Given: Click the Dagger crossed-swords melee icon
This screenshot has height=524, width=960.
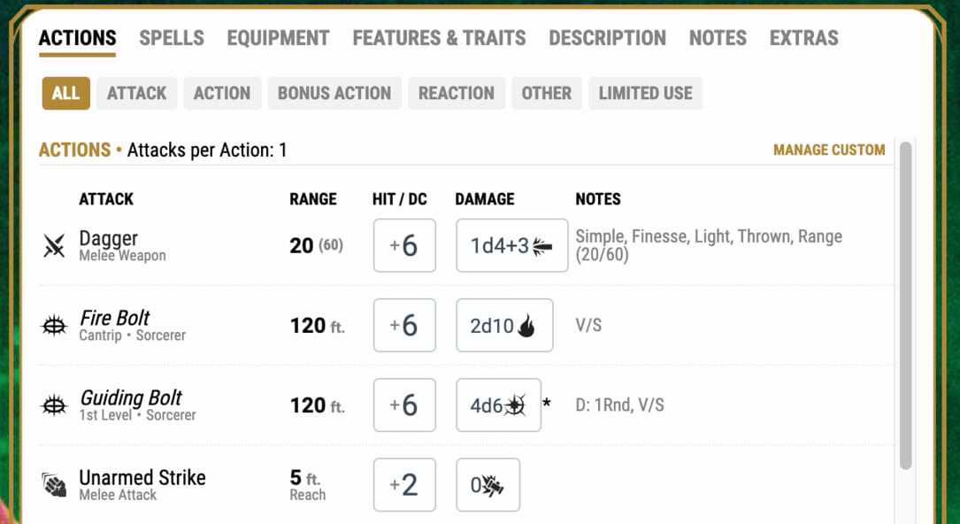Looking at the screenshot, I should coord(54,246).
